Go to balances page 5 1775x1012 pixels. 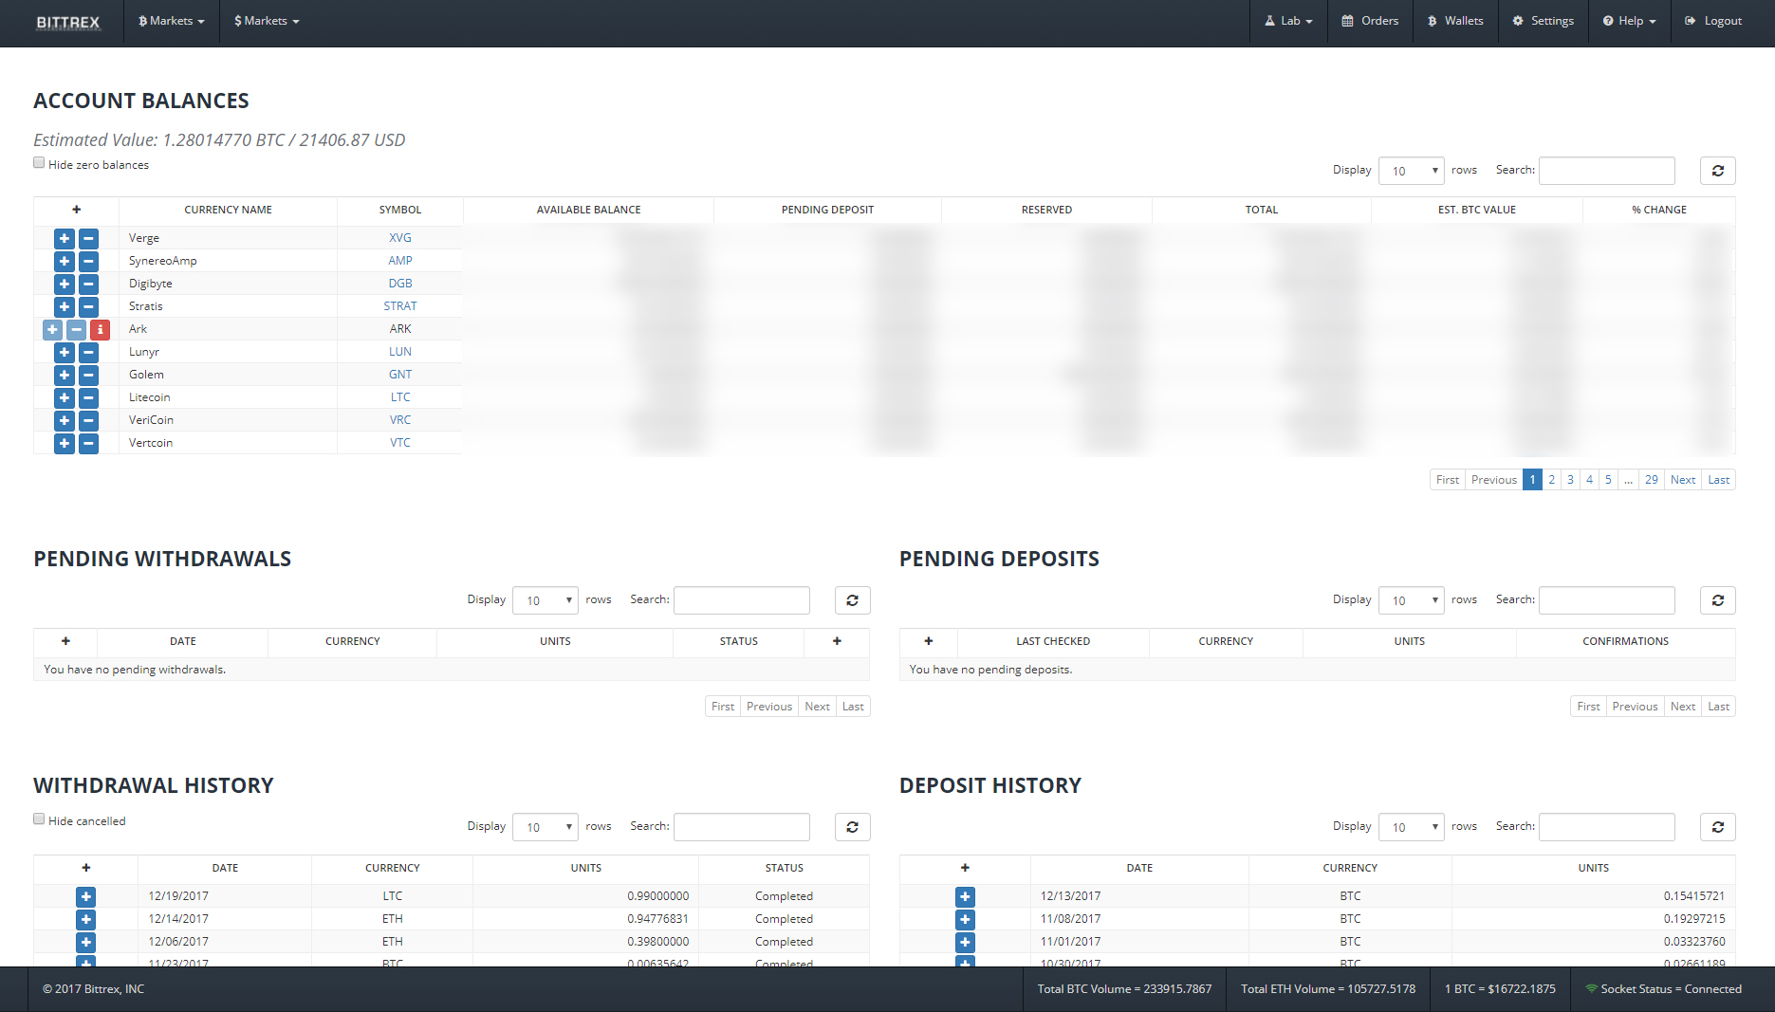tap(1608, 480)
